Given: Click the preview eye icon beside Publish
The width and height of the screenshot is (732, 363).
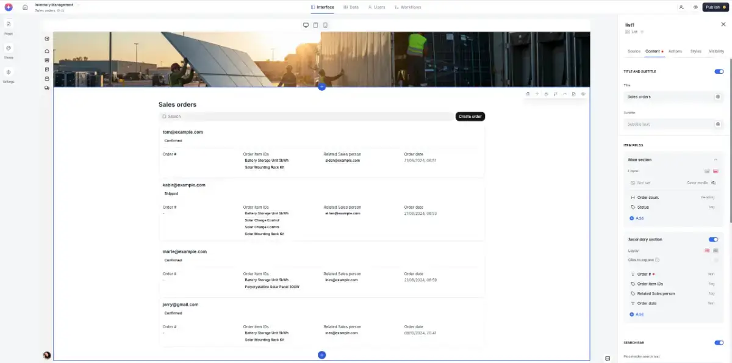Looking at the screenshot, I should click(695, 7).
